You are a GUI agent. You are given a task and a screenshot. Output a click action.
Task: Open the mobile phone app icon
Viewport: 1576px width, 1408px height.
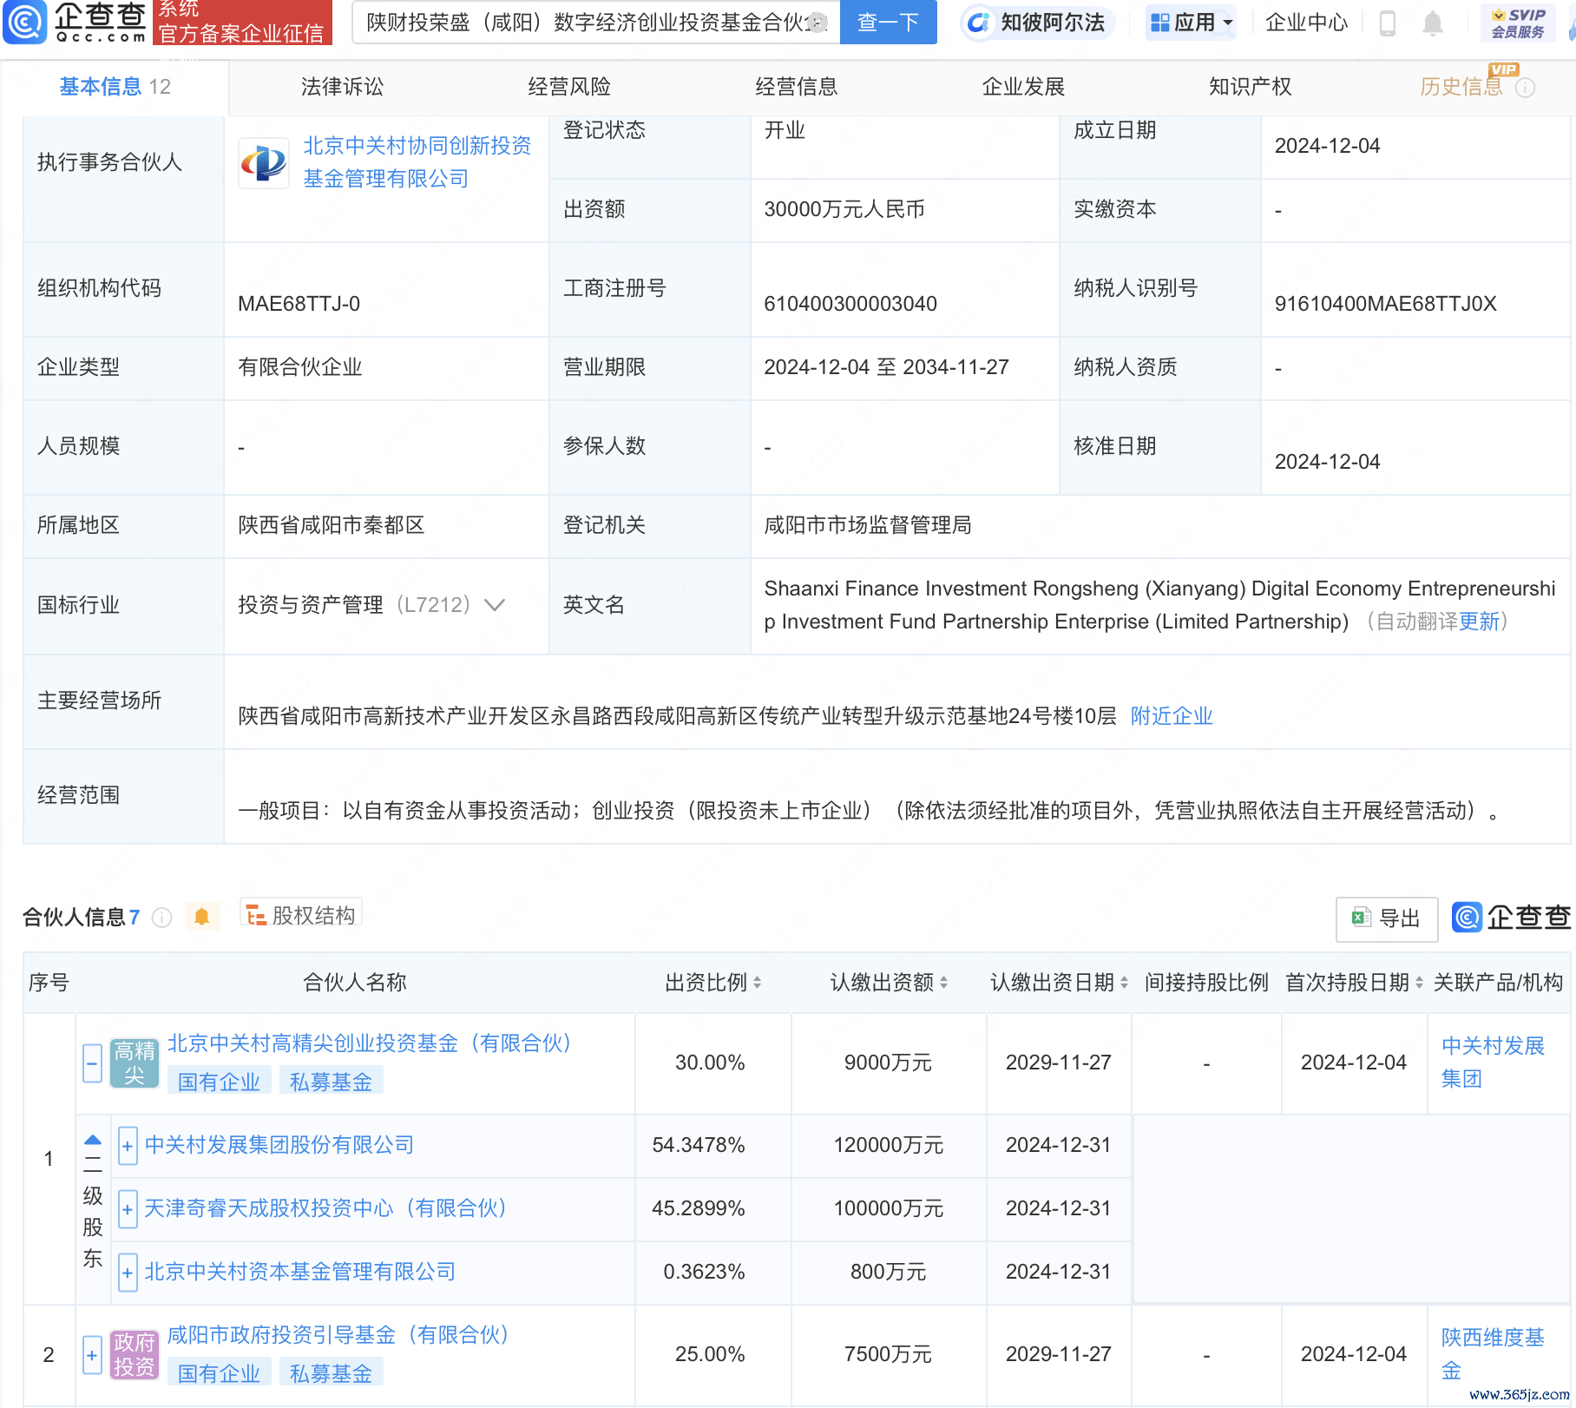1387,23
